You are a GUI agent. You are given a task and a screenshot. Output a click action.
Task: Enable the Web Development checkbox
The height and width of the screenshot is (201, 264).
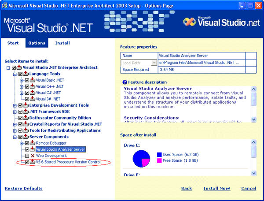click(x=27, y=156)
